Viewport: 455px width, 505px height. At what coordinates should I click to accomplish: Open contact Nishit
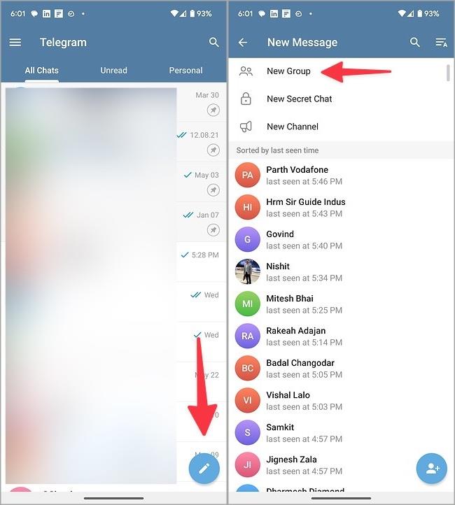(342, 271)
